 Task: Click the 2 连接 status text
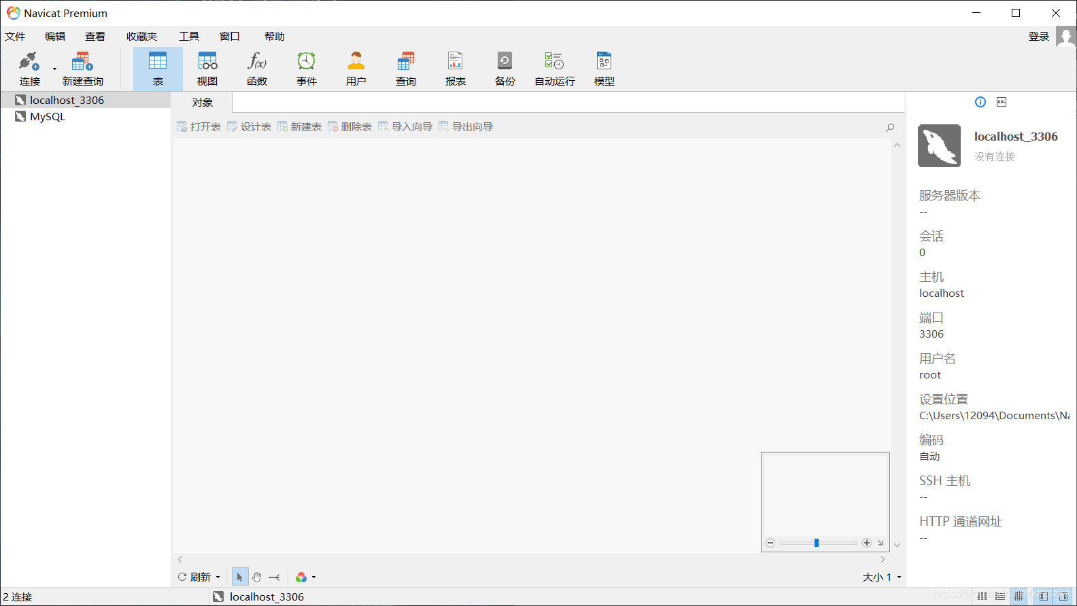click(x=18, y=596)
